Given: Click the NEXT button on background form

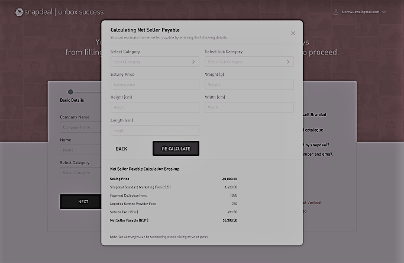Looking at the screenshot, I should point(80,201).
